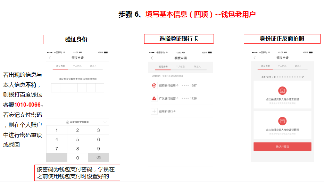Click back arrow on the bank card selection screen

pyautogui.click(x=152, y=58)
